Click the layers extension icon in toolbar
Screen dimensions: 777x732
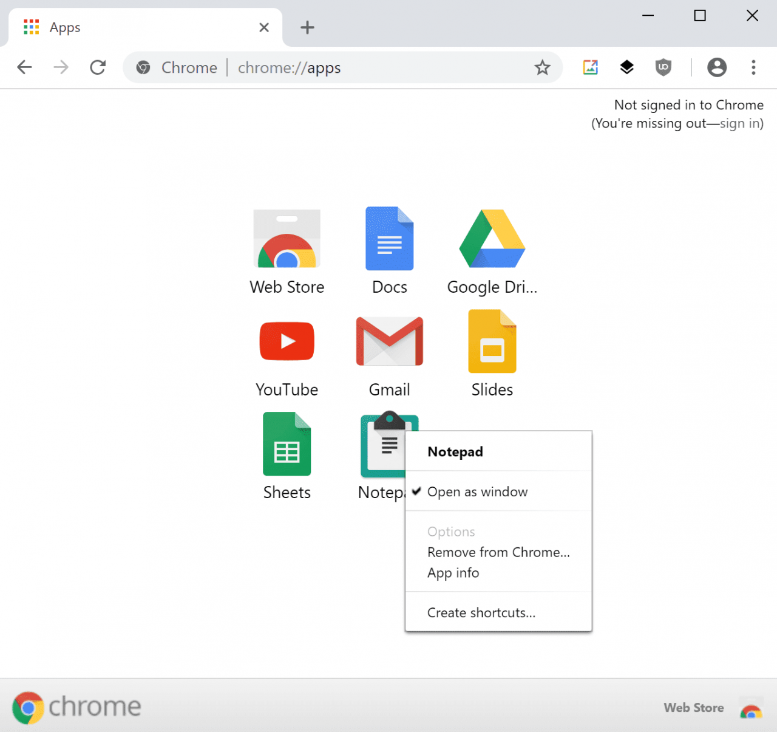pos(627,67)
